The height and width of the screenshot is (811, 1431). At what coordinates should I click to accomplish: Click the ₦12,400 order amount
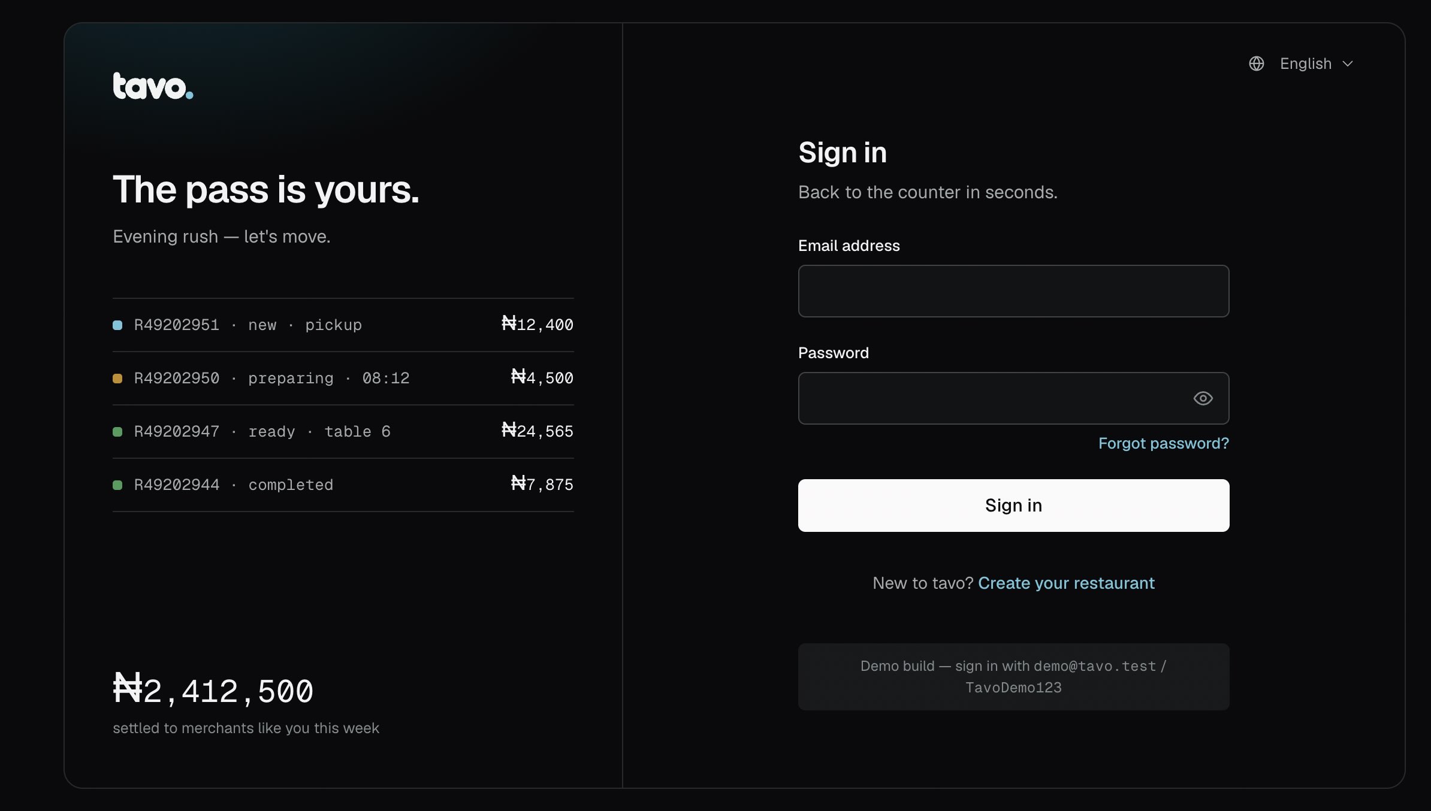pyautogui.click(x=538, y=325)
